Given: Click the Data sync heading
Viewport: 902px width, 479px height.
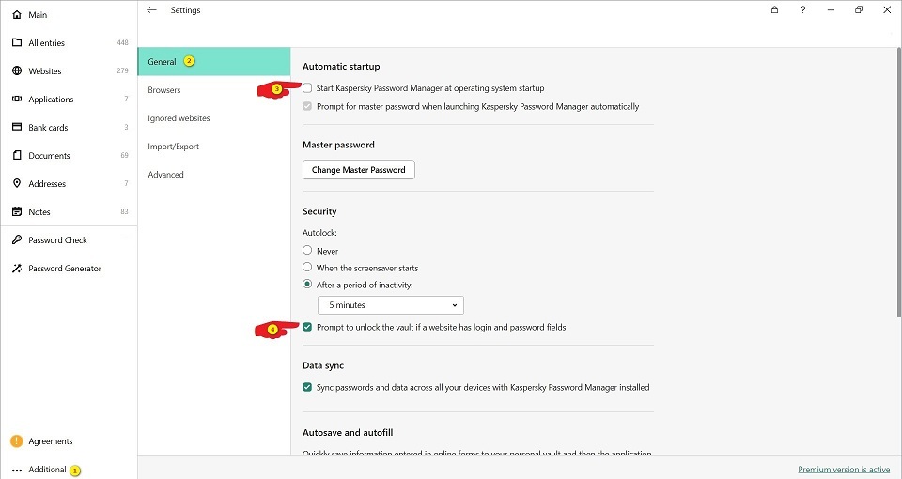Looking at the screenshot, I should point(323,365).
